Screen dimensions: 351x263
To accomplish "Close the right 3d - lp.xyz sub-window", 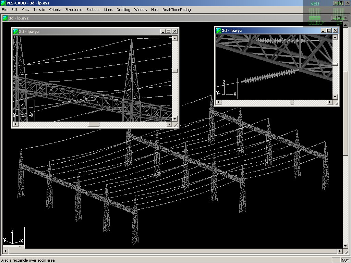I will pos(335,30).
